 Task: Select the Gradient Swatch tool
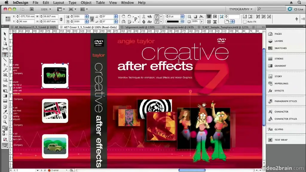[x=5, y=96]
